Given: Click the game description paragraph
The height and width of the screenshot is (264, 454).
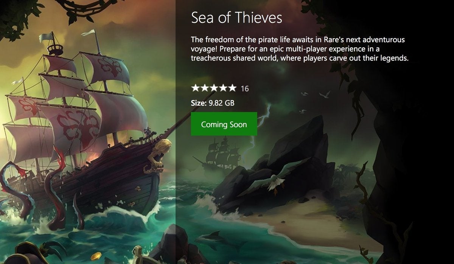Looking at the screenshot, I should pyautogui.click(x=300, y=49).
